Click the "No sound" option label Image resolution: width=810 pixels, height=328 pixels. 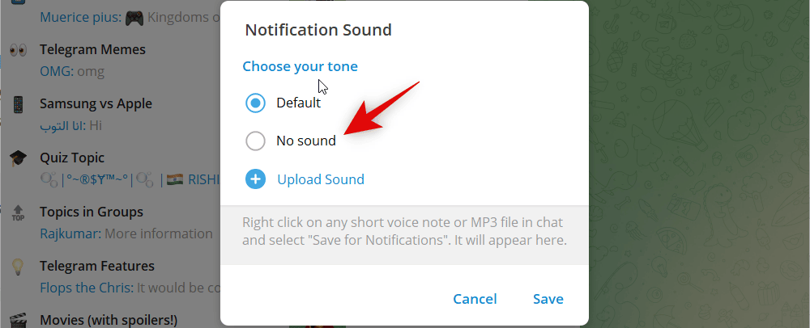pyautogui.click(x=305, y=141)
